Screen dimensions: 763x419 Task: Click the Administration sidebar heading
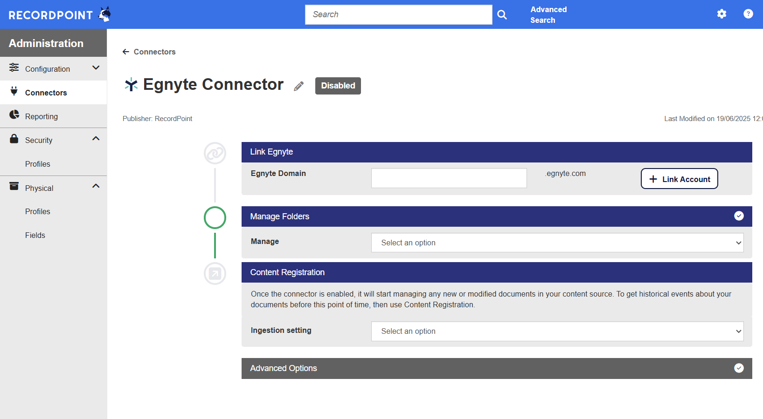(x=46, y=43)
